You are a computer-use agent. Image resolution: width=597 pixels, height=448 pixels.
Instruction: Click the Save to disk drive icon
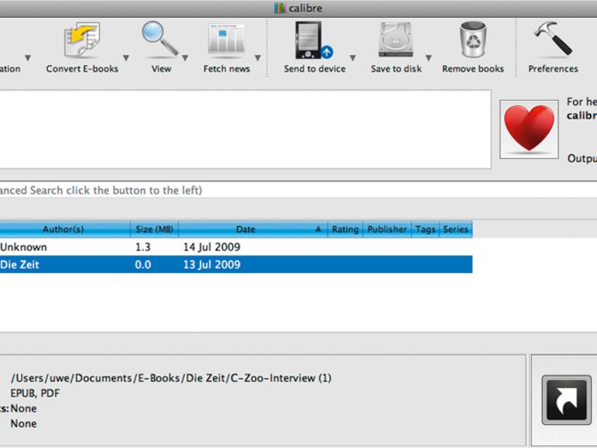396,40
